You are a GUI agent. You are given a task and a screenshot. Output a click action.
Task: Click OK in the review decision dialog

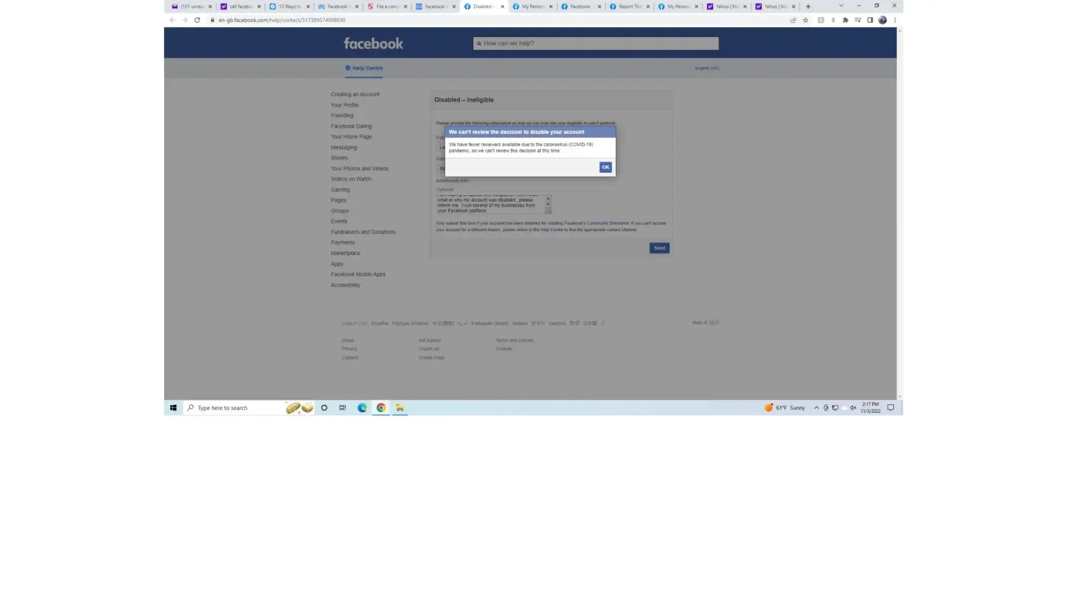tap(605, 167)
